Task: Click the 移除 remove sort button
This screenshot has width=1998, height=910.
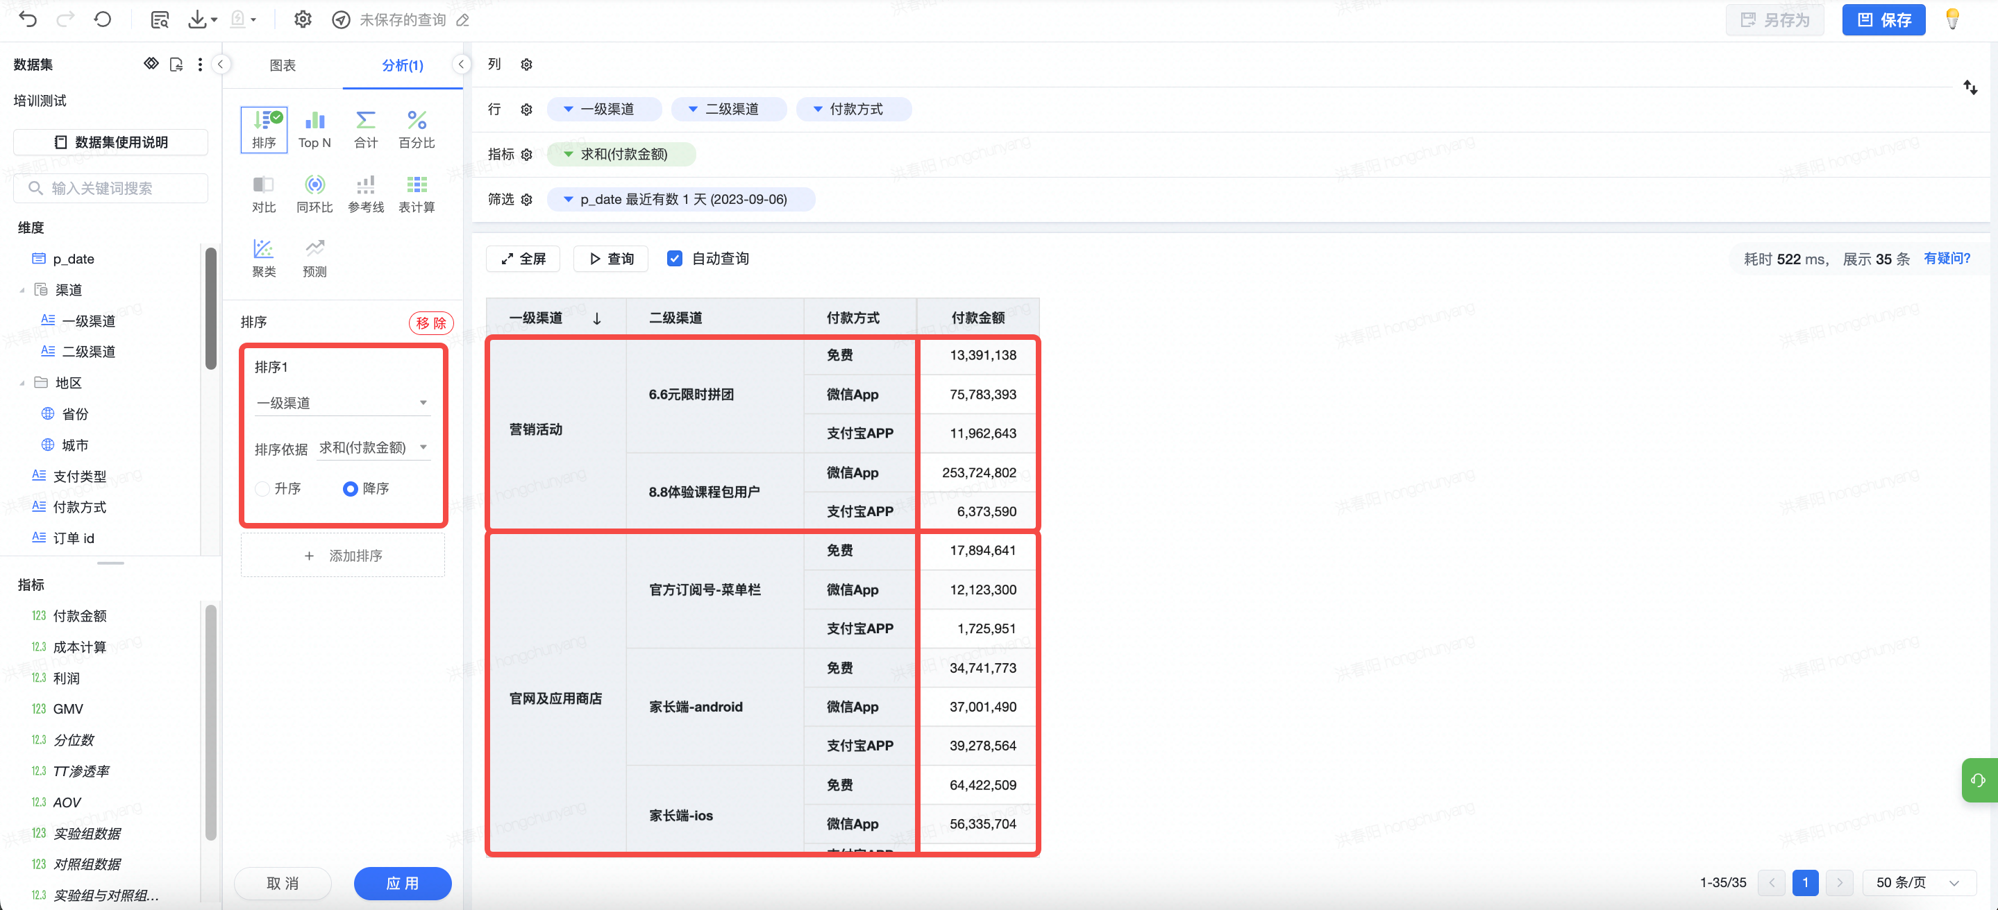Action: click(x=430, y=323)
